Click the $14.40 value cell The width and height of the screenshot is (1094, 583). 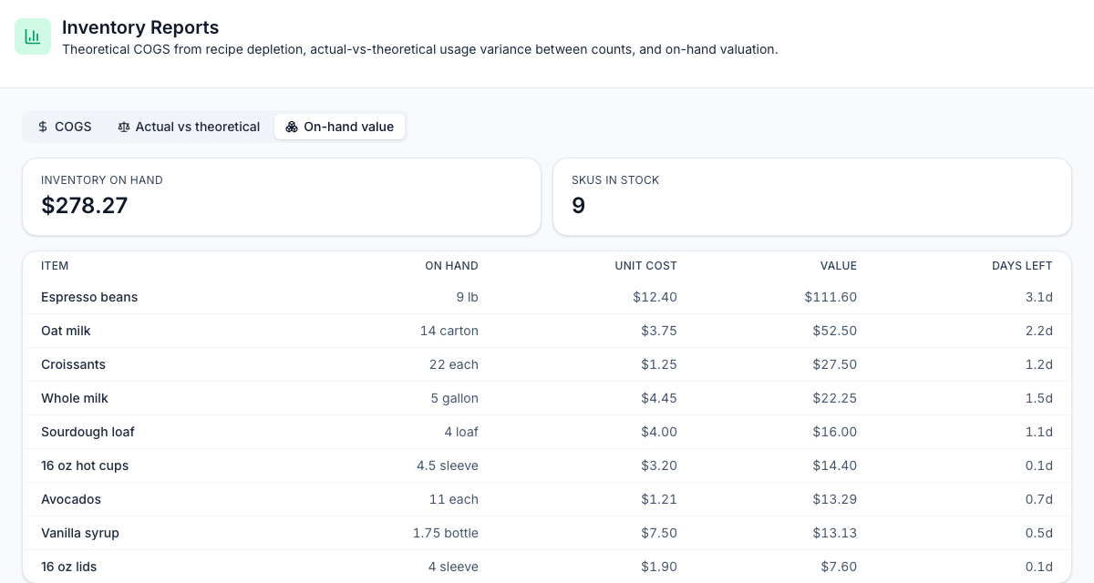(835, 465)
